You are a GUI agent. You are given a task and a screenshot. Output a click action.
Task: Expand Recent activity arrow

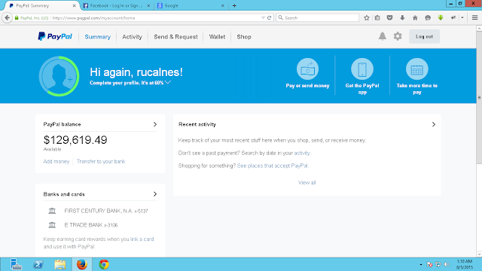click(434, 124)
